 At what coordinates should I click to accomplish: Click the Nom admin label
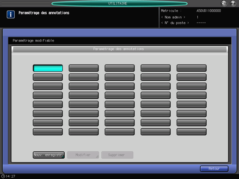[x=173, y=17]
